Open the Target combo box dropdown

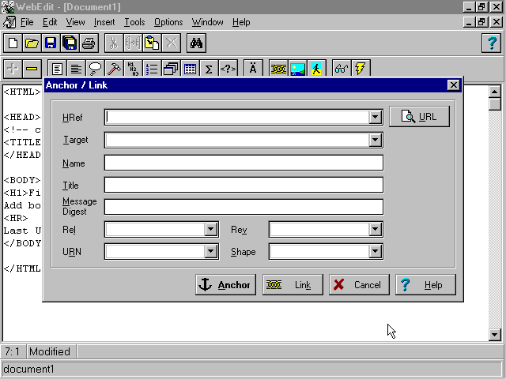[376, 141]
